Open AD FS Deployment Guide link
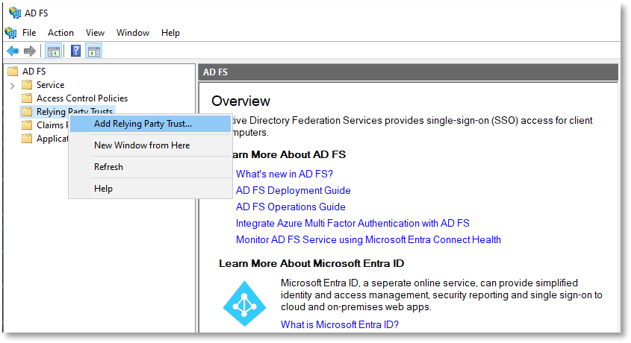Viewport: 631px width, 343px height. (x=293, y=190)
